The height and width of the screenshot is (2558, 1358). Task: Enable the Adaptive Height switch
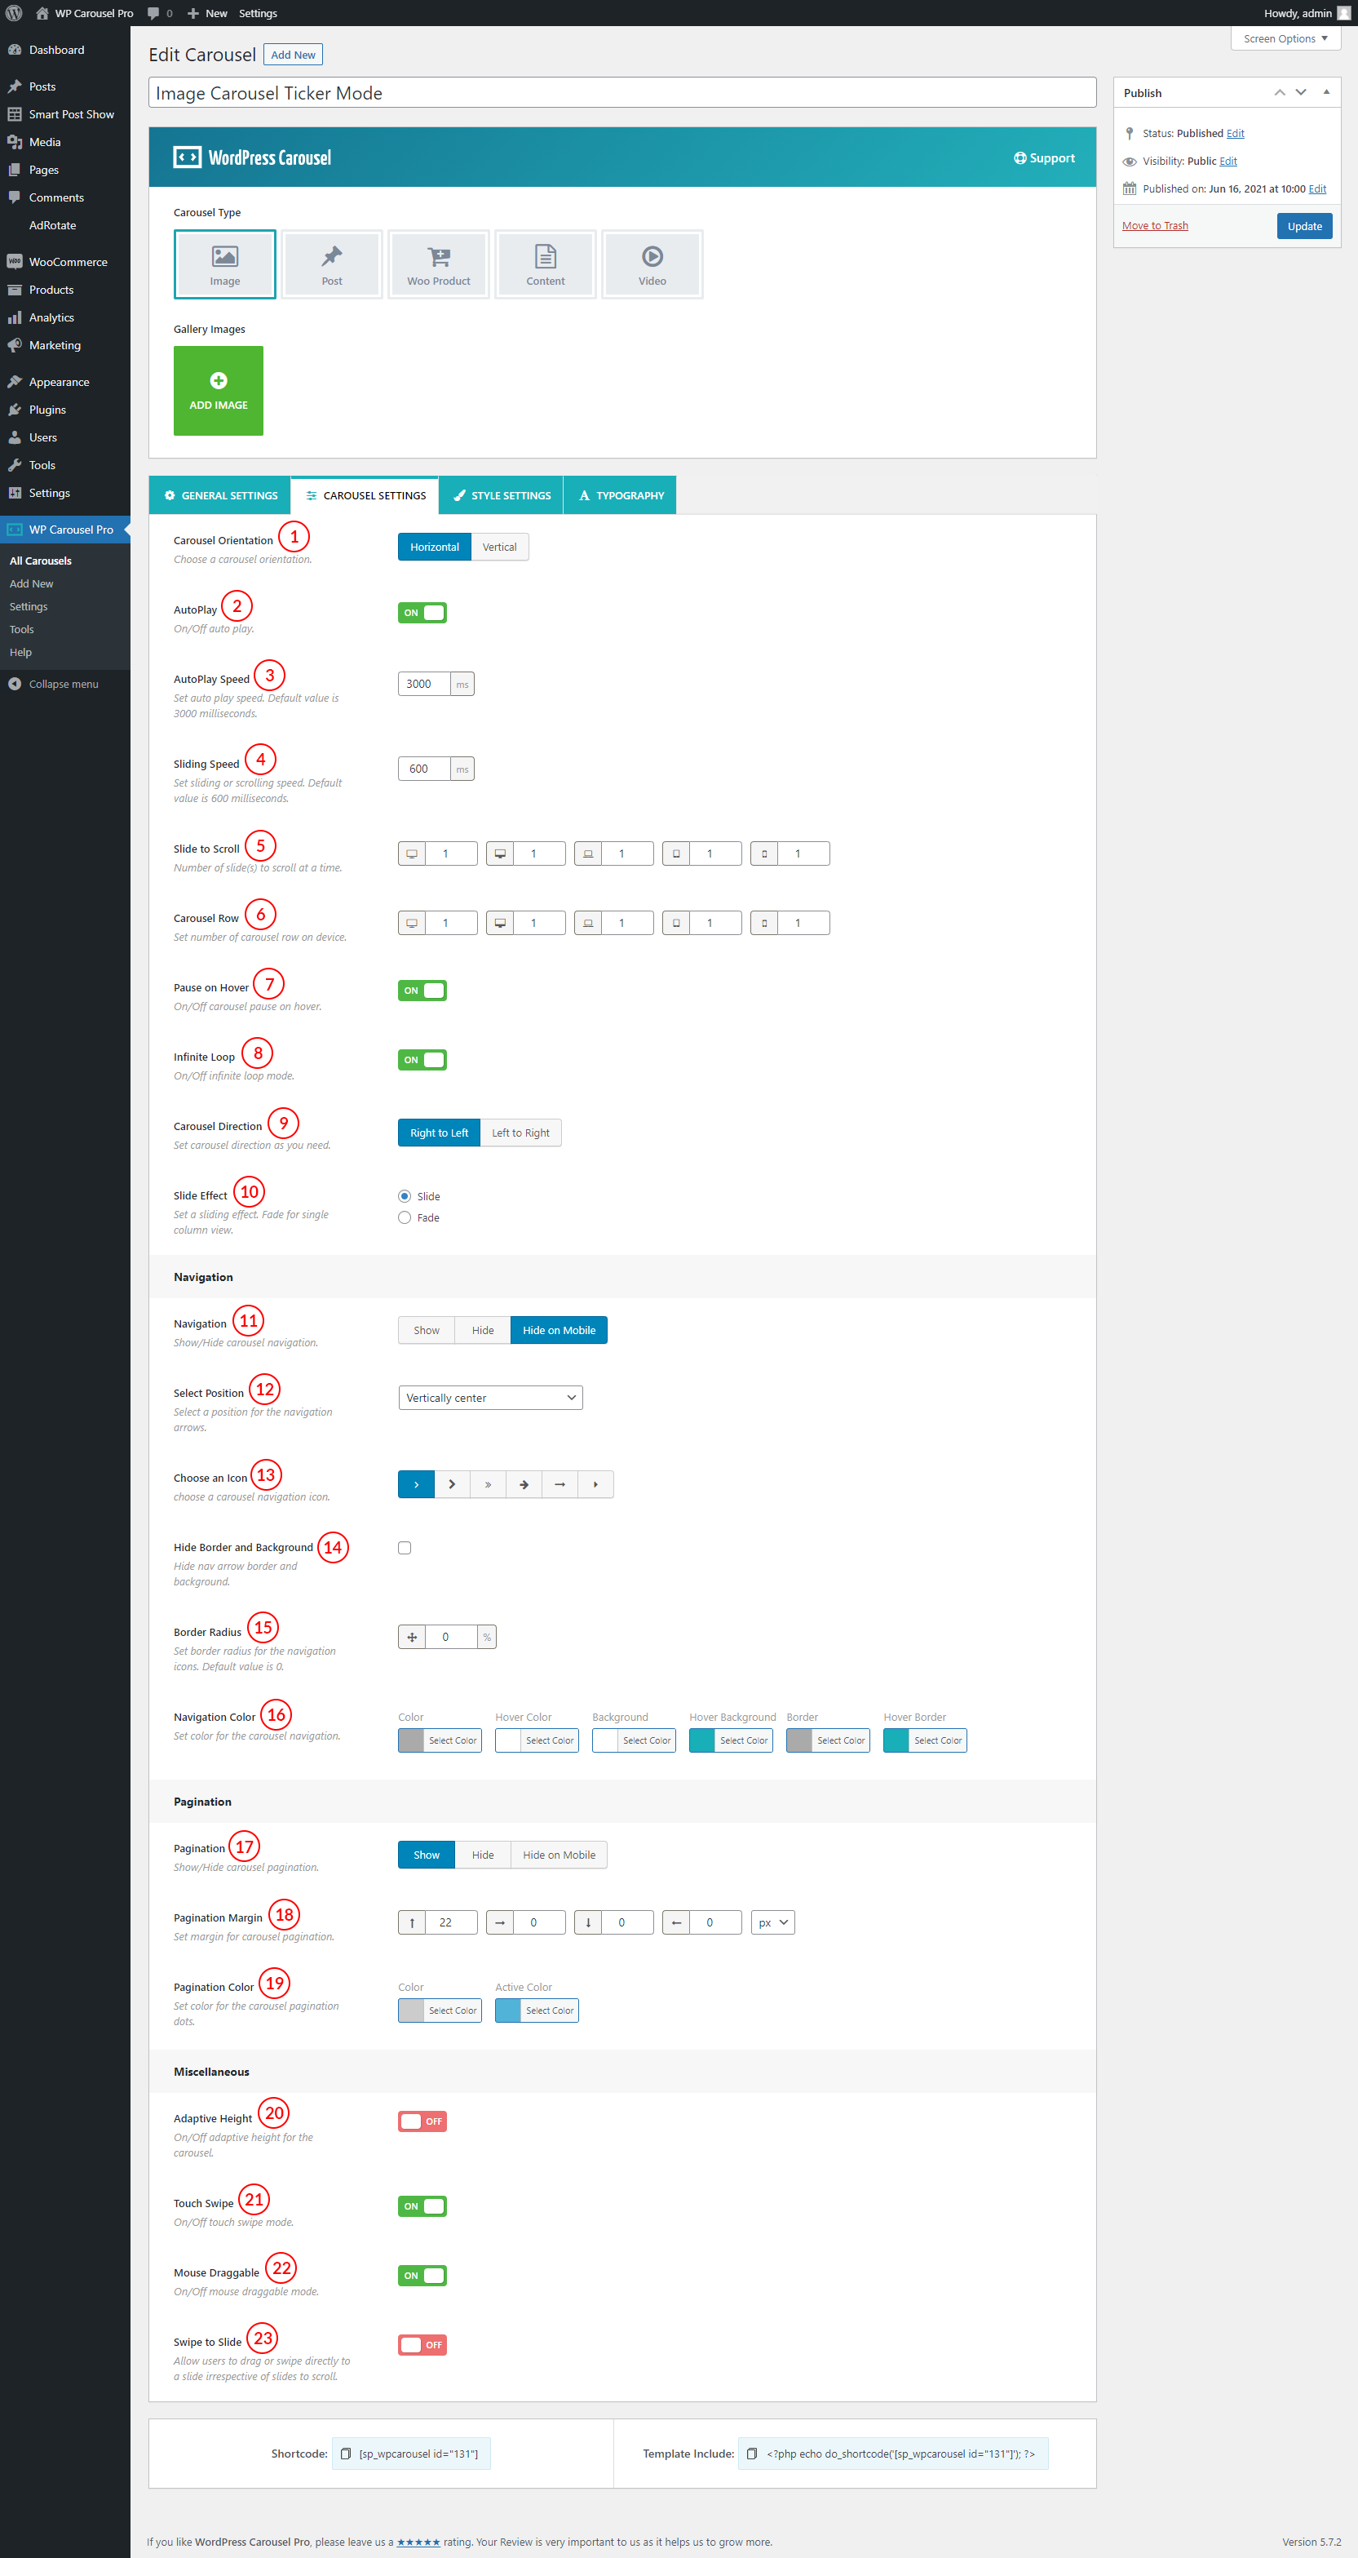tap(422, 2121)
